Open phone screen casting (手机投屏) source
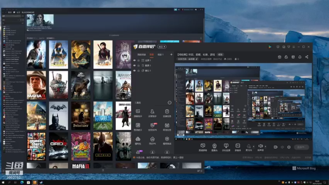 (226, 147)
